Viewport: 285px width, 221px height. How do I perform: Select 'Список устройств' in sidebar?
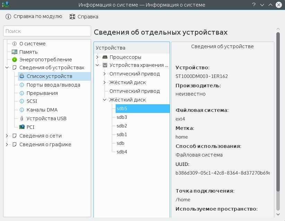coord(54,76)
